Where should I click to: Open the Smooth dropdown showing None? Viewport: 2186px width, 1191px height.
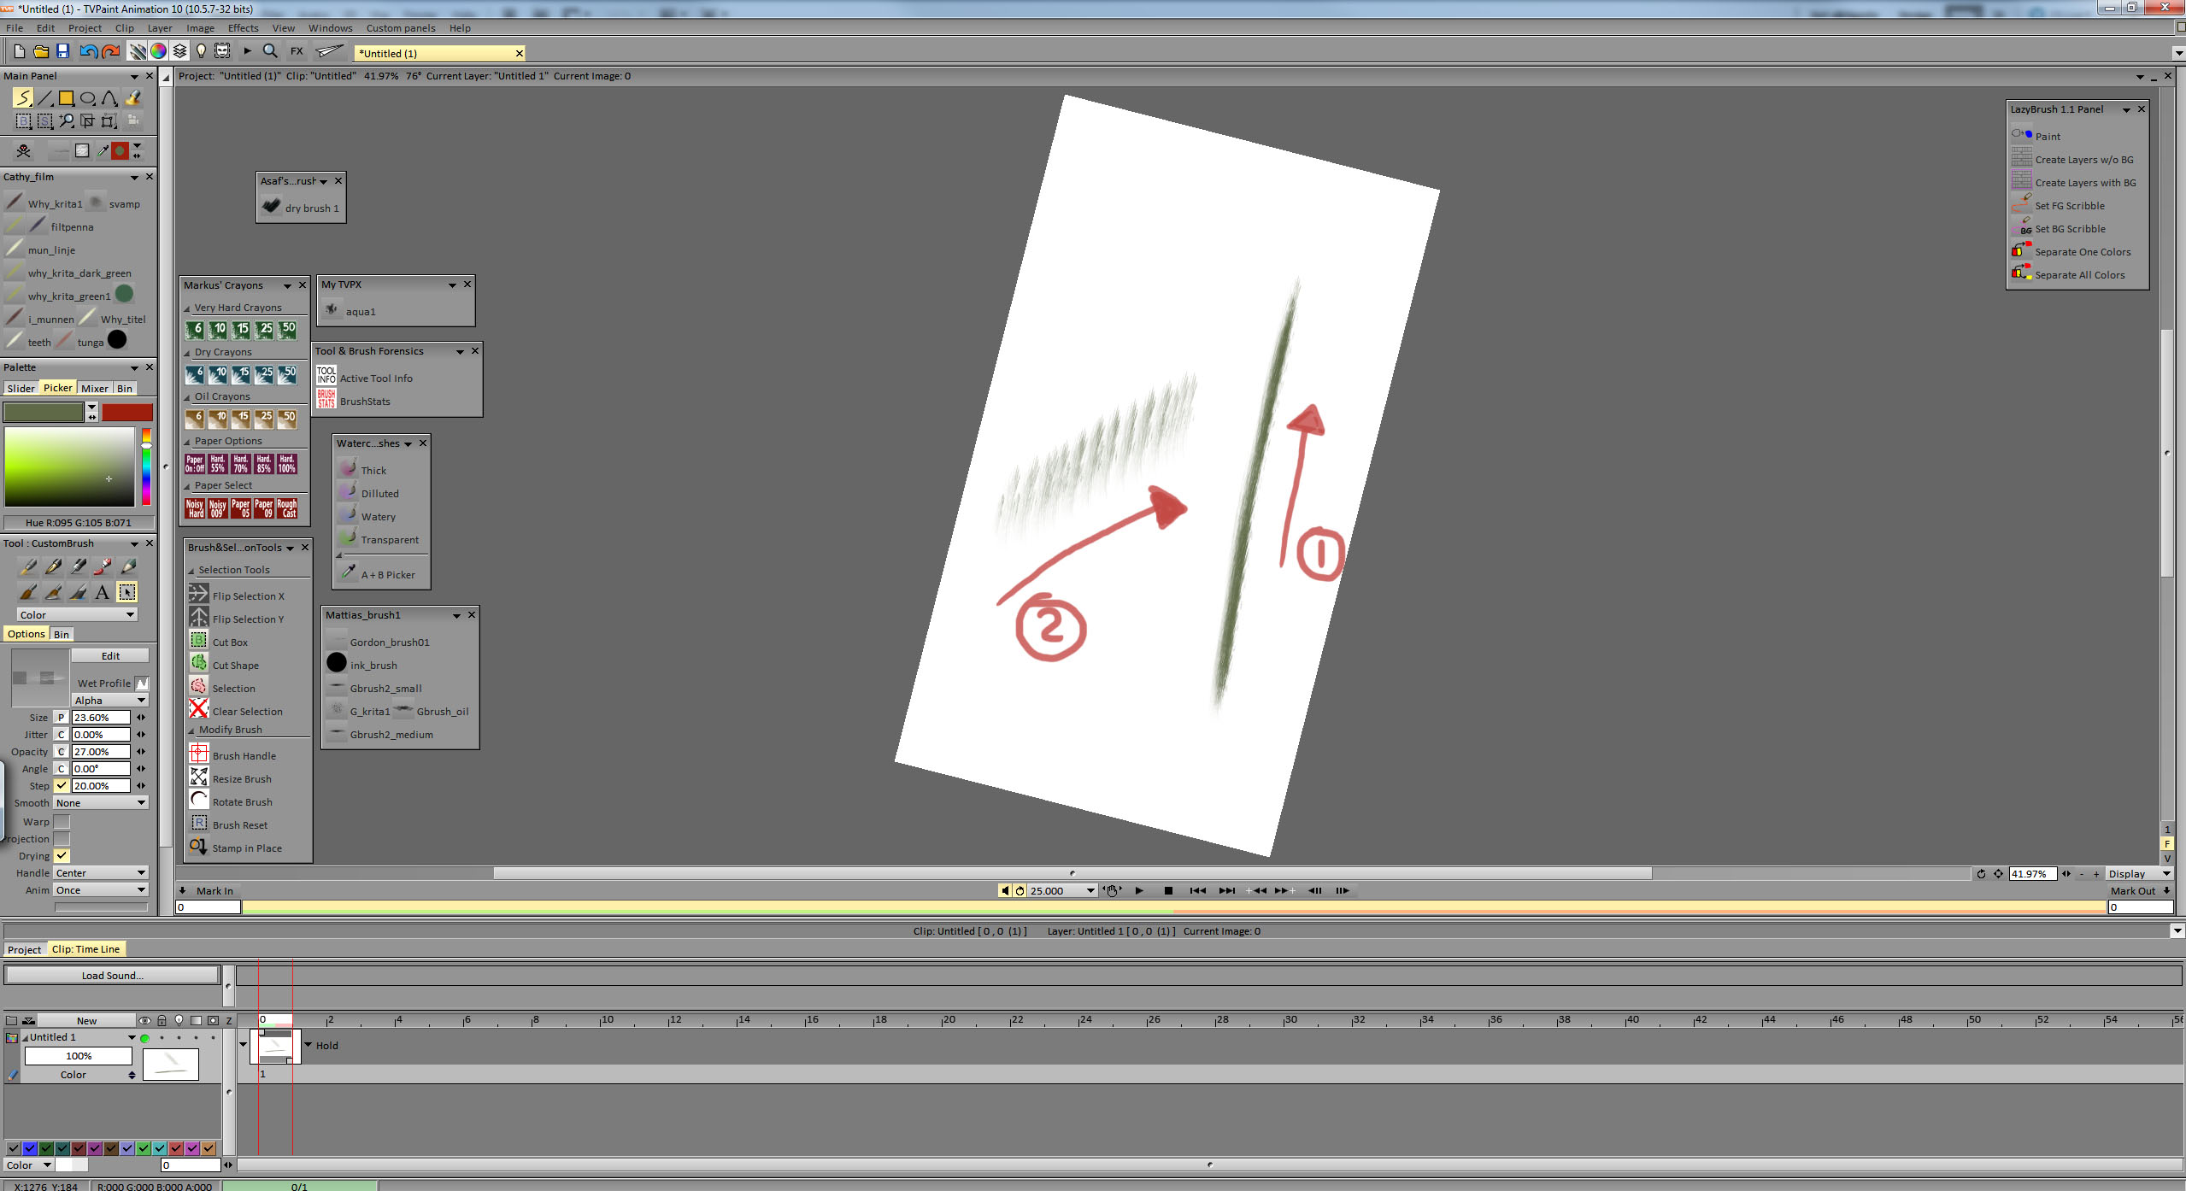click(x=101, y=803)
